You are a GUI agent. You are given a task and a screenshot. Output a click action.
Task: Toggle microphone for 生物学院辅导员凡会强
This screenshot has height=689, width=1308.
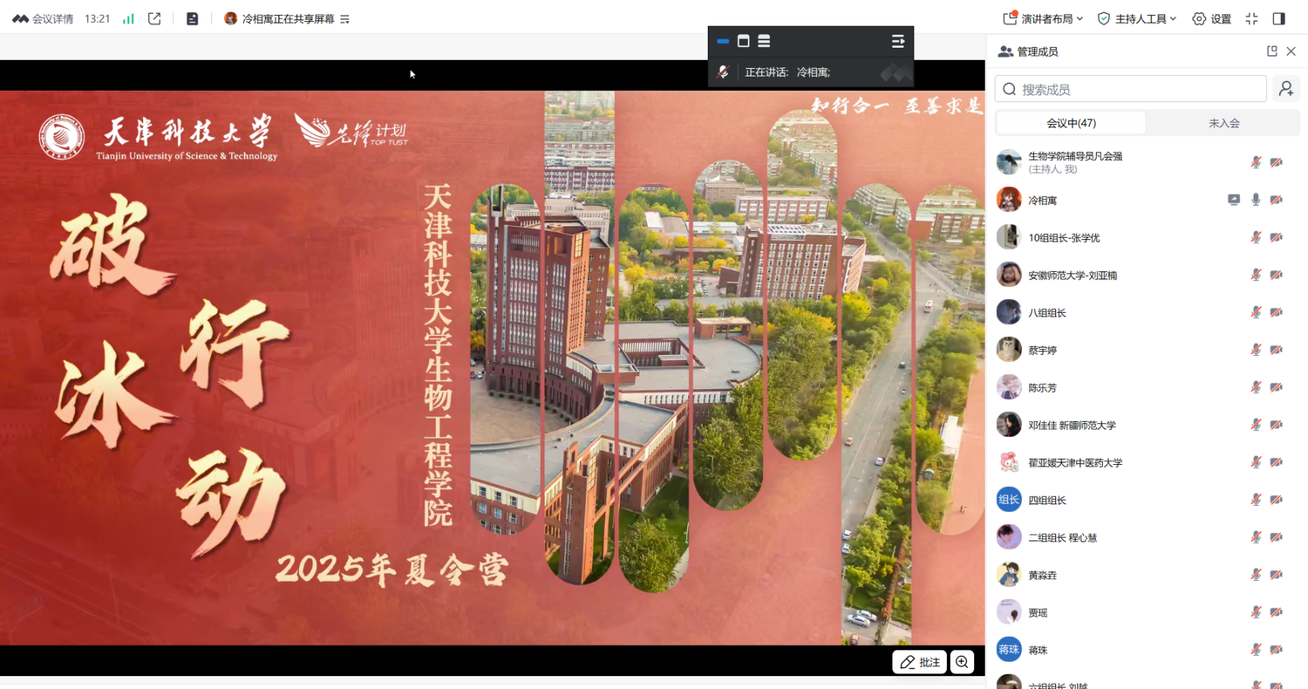click(1256, 162)
